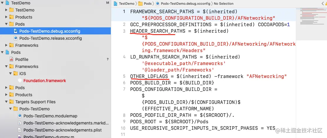Image resolution: width=327 pixels, height=138 pixels.
Task: Open Pods-TestDemo.release.xcconfig
Action: pyautogui.click(x=51, y=38)
